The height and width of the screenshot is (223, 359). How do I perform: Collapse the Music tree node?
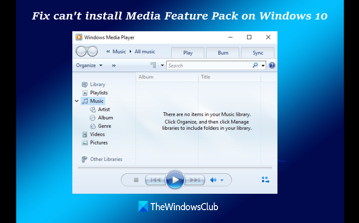77,101
